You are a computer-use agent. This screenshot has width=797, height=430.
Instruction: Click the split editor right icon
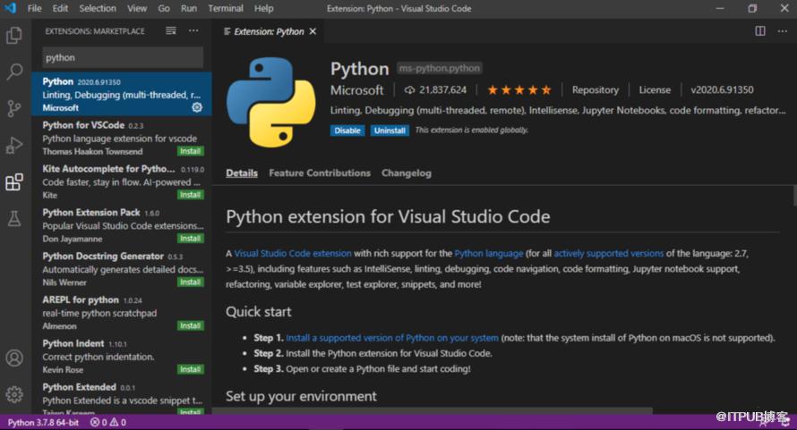click(760, 31)
